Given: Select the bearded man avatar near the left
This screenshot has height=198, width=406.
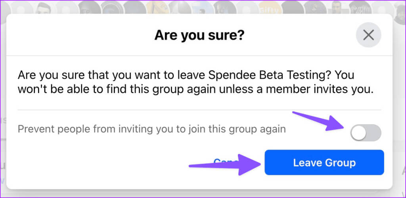Looking at the screenshot, I should click(43, 7).
